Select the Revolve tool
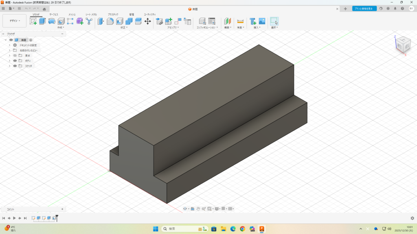The image size is (417, 234). point(52,21)
